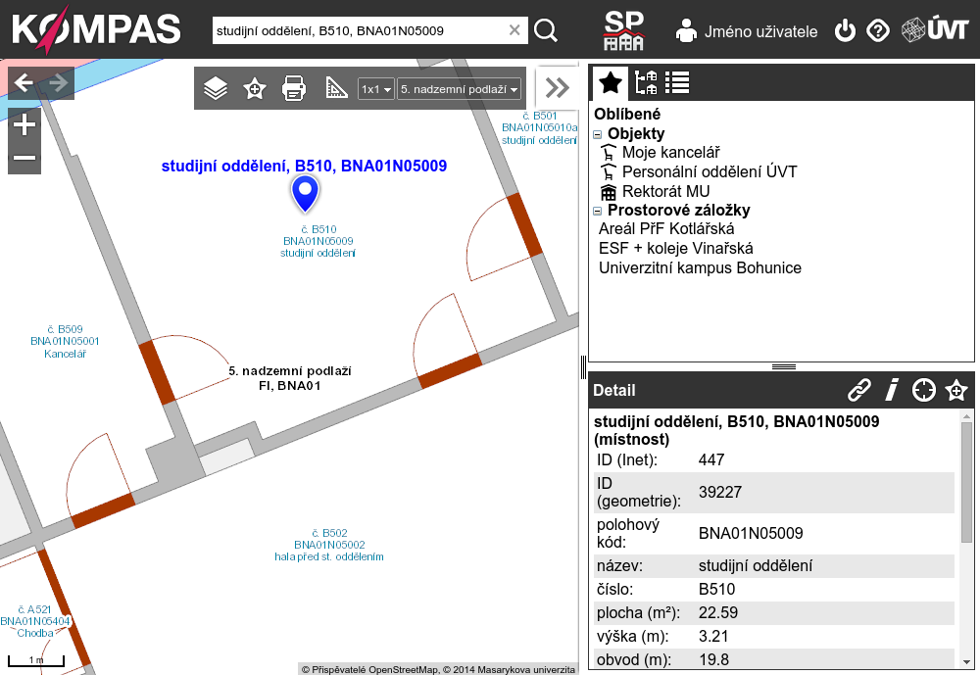This screenshot has width=980, height=675.
Task: Click the Oblíbené heading
Action: 627,114
